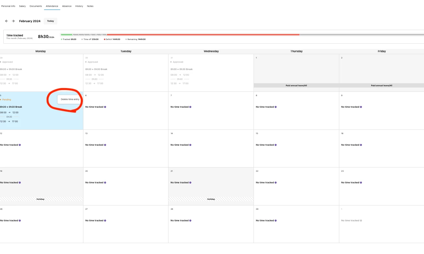
Task: Go to next month with forward arrow
Action: [13, 21]
